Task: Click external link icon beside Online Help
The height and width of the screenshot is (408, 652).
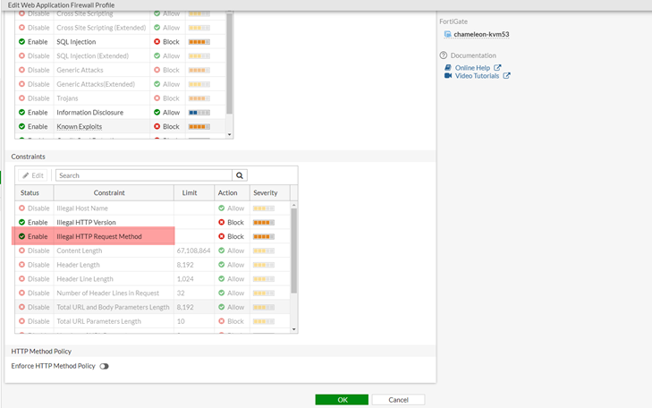Action: (x=498, y=68)
